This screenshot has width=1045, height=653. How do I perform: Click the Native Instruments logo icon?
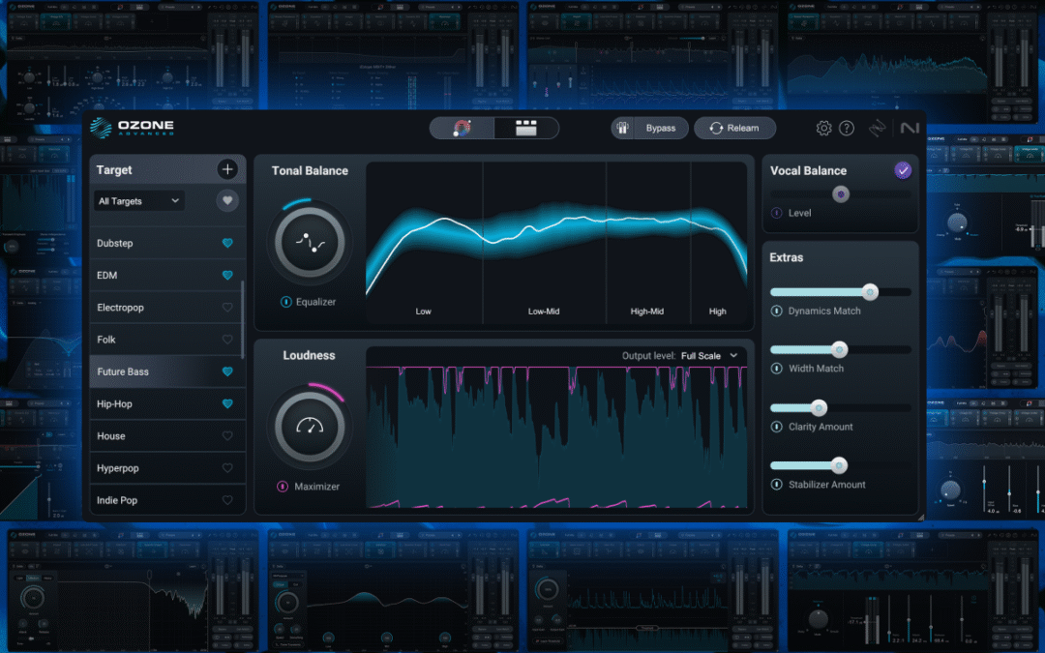point(909,128)
